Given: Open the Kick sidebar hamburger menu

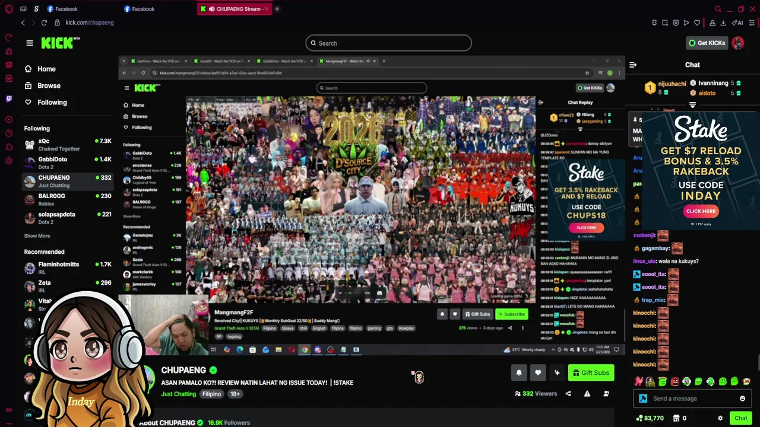Looking at the screenshot, I should [x=30, y=43].
